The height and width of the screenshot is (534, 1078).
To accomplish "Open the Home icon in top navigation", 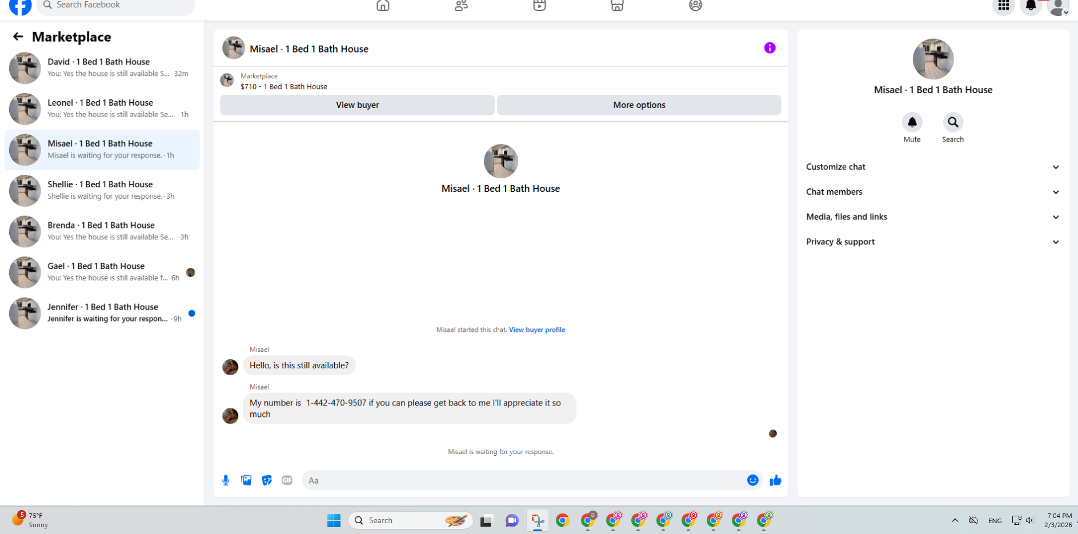I will (383, 5).
